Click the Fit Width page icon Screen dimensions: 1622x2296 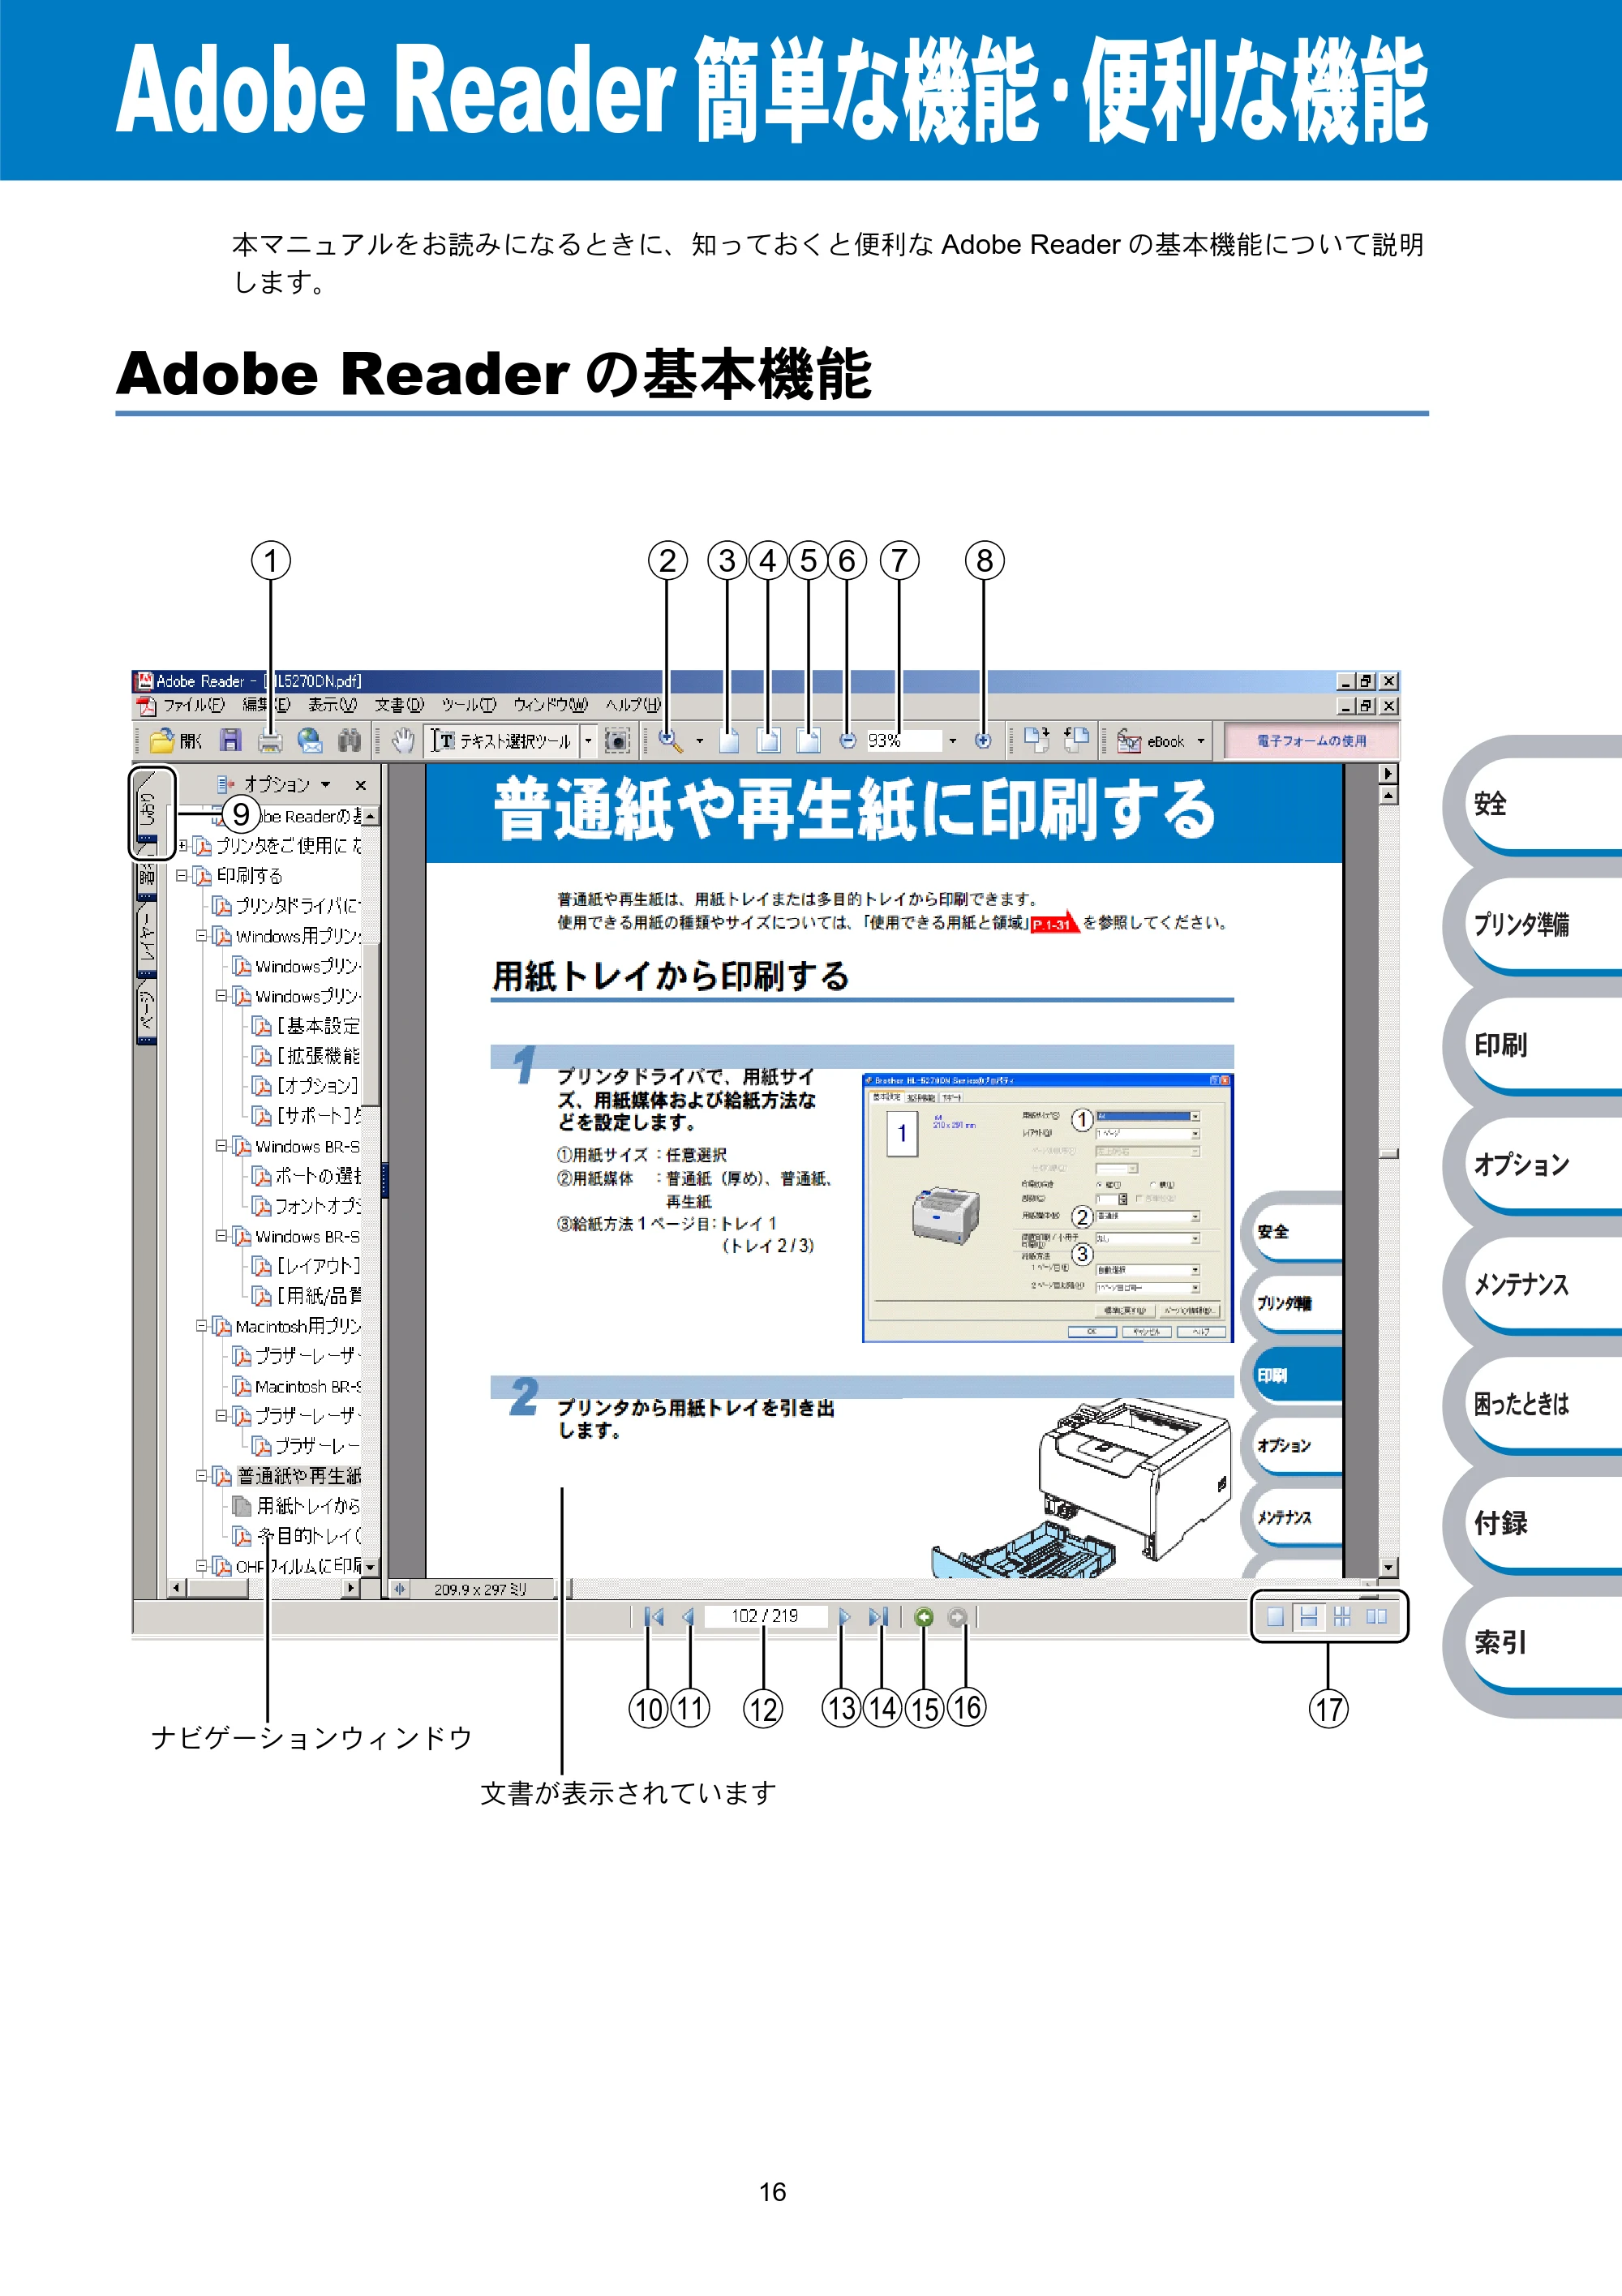pyautogui.click(x=808, y=741)
